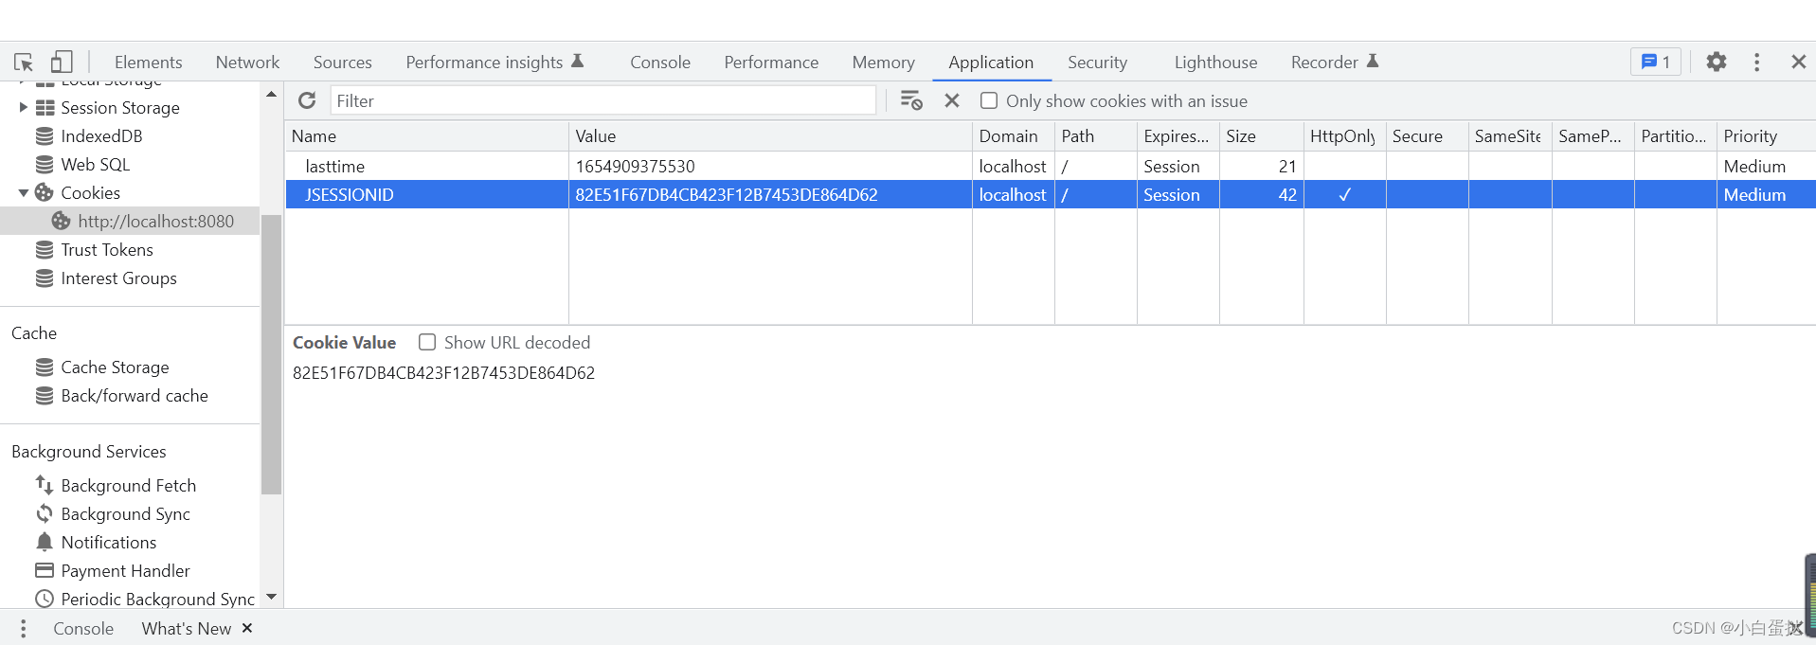This screenshot has height=645, width=1816.
Task: Sort cookies by the Value column header
Action: [x=770, y=135]
